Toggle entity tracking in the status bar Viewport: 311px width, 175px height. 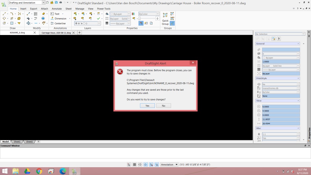point(157,165)
